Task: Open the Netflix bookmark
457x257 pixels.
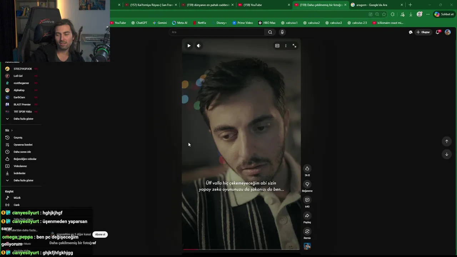Action: pyautogui.click(x=199, y=23)
